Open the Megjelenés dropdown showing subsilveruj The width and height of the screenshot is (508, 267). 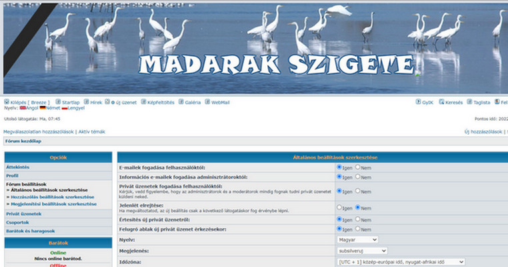point(362,251)
